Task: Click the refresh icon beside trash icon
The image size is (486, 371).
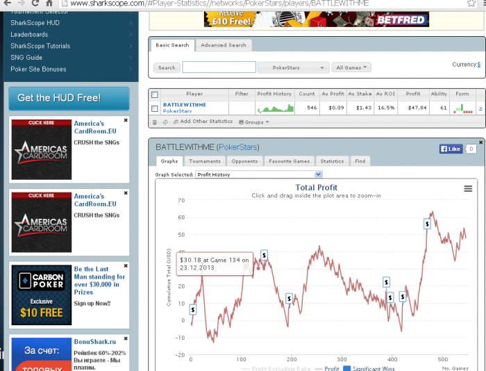Action: (165, 122)
